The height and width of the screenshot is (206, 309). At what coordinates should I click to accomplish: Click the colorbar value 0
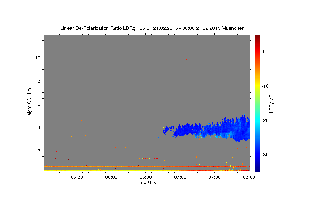coord(263,52)
